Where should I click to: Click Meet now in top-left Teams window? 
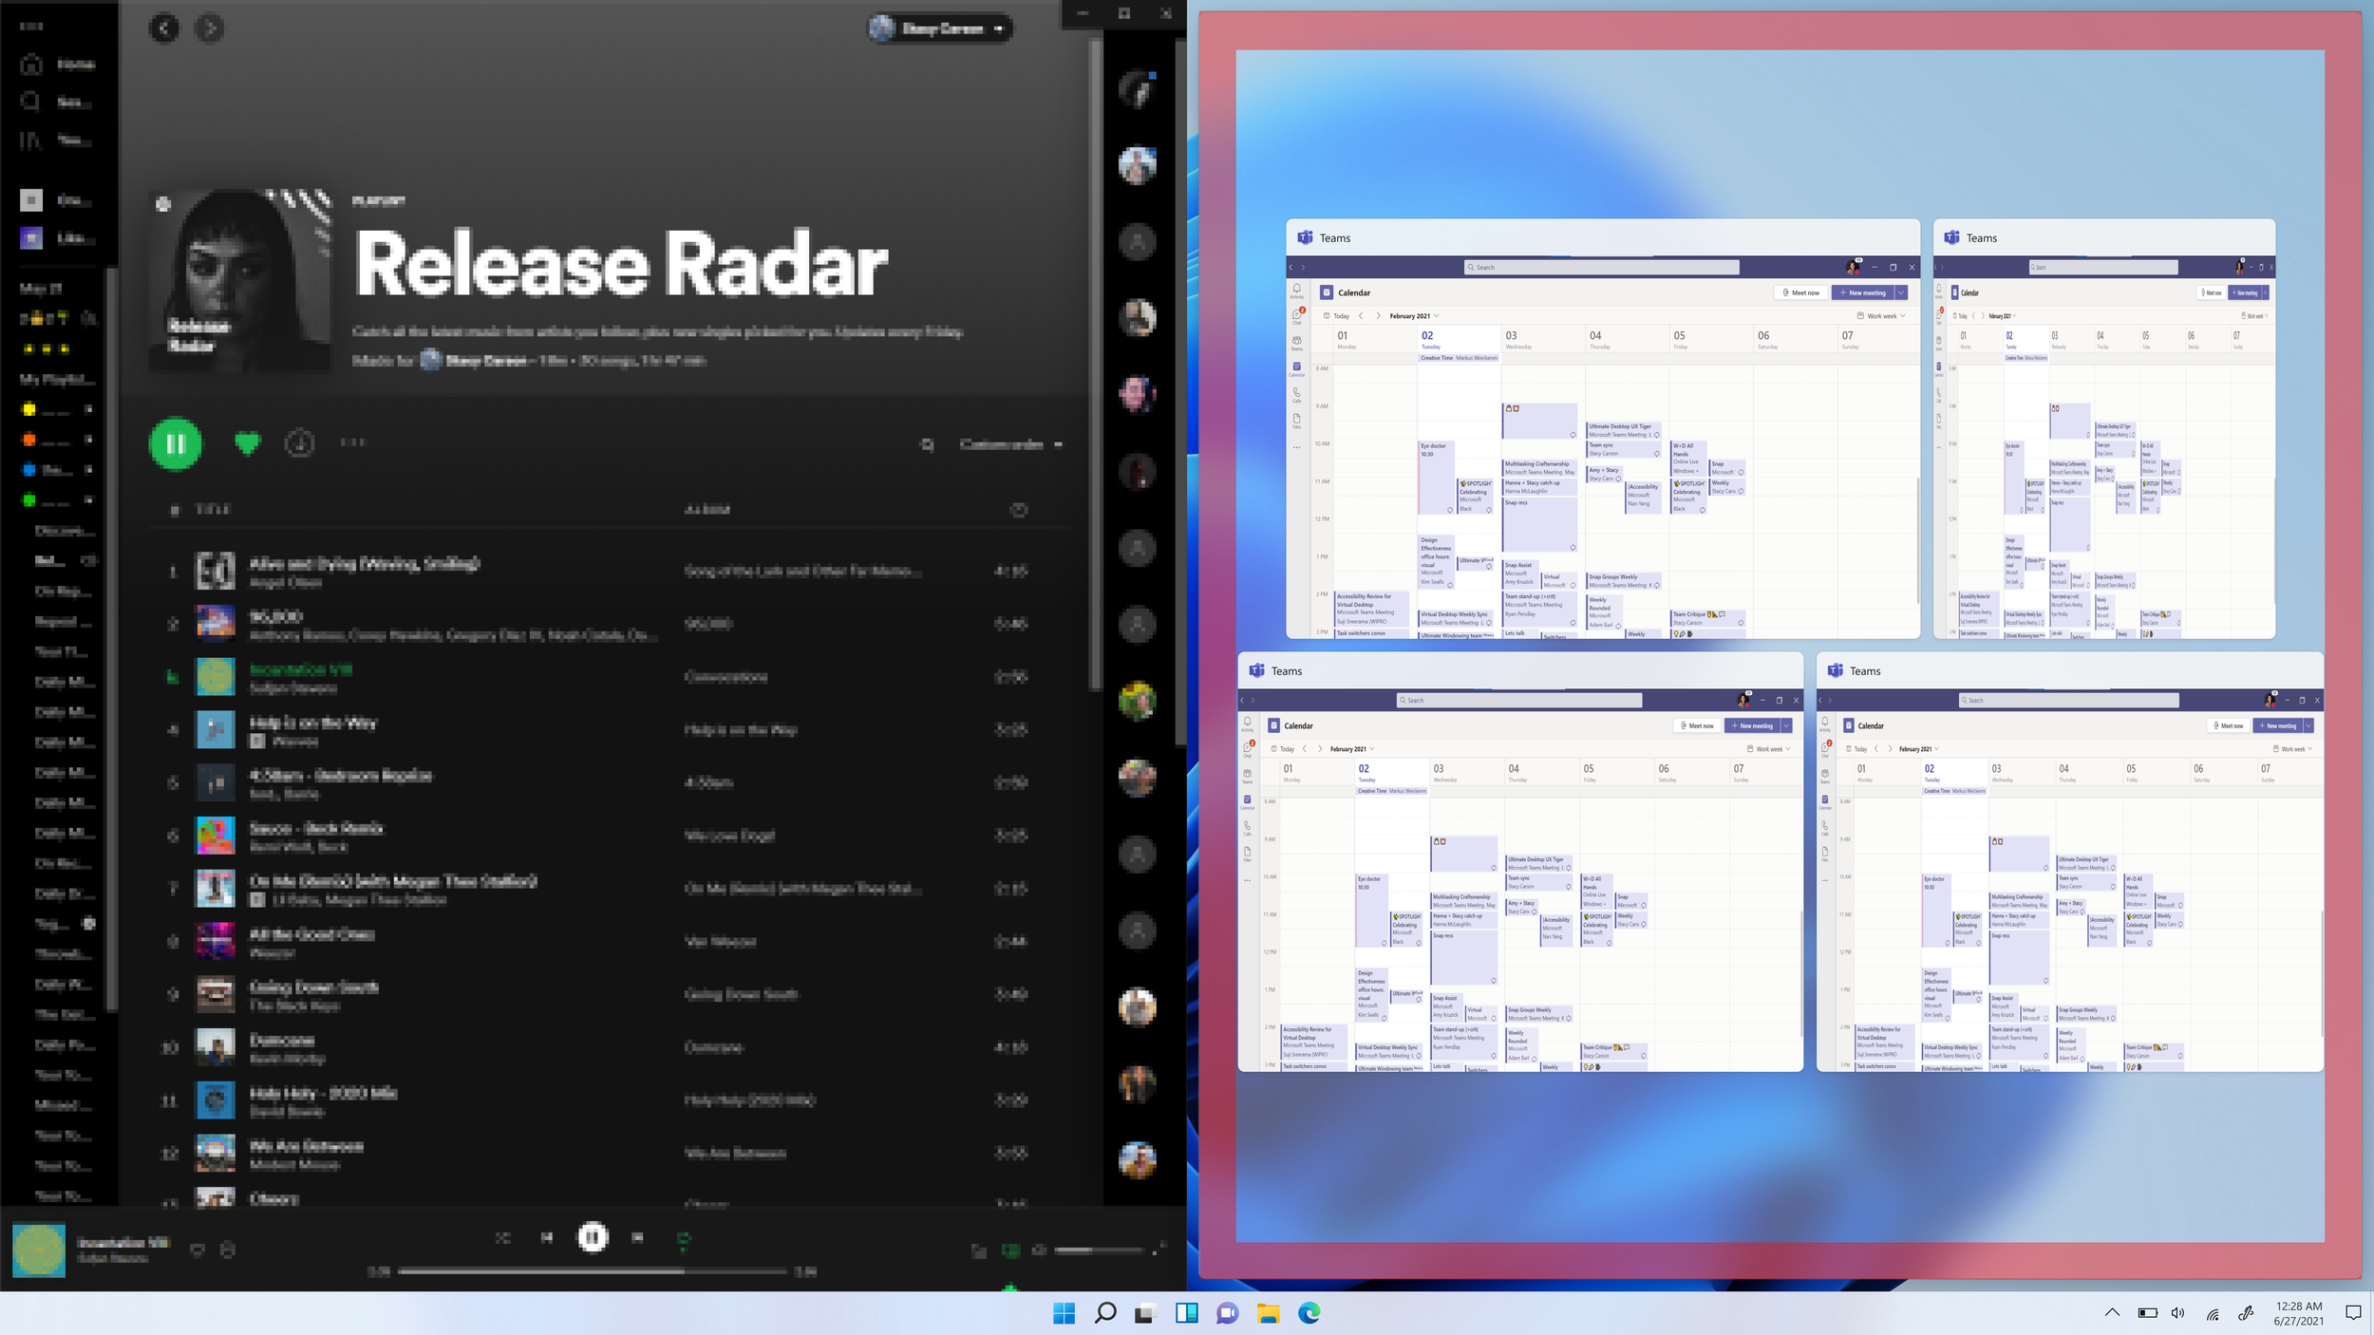coord(1800,292)
